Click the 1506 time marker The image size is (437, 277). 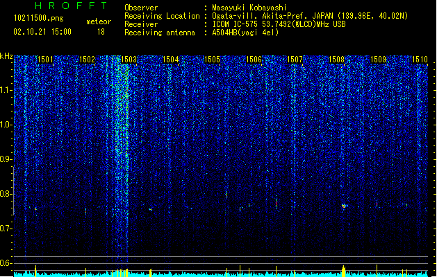click(254, 60)
